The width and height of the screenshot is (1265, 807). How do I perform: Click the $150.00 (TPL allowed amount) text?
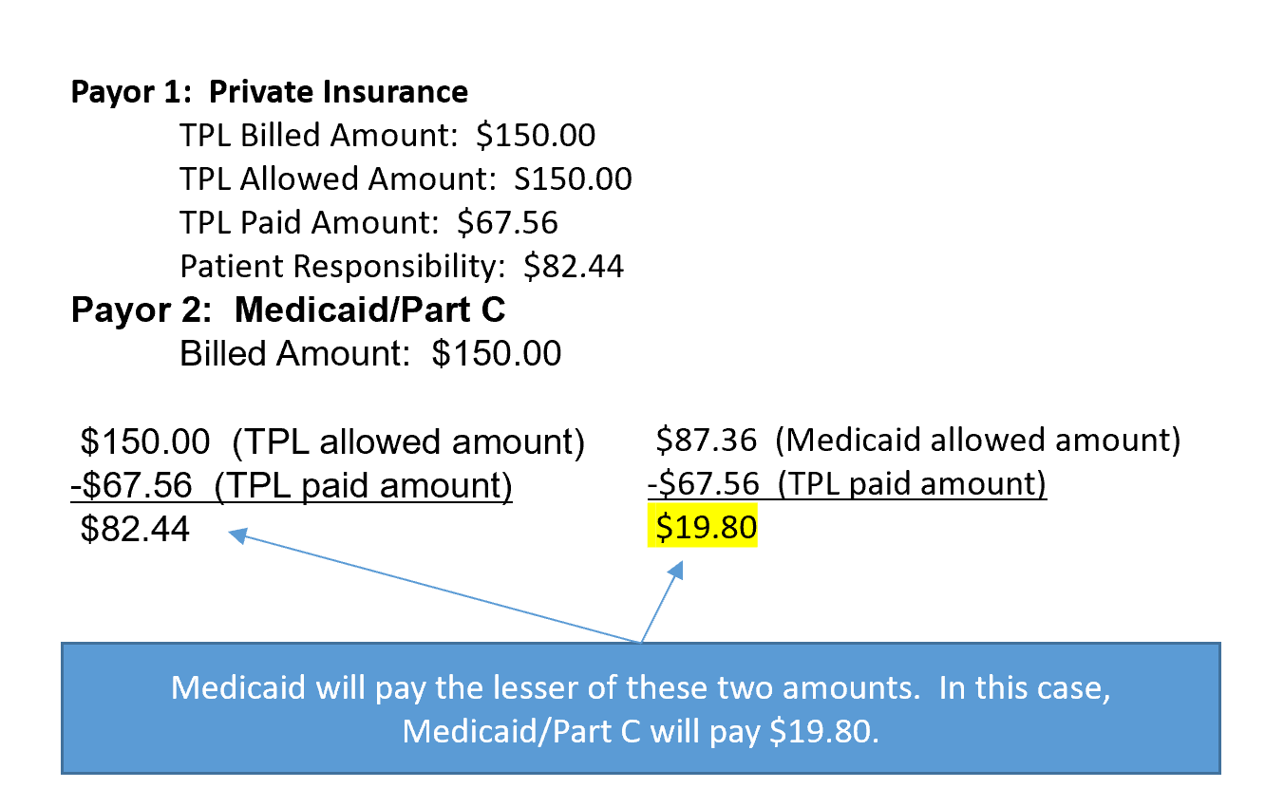[332, 442]
